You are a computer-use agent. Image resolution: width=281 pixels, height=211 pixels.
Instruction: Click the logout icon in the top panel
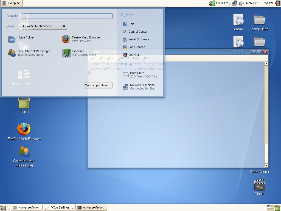tap(277, 3)
